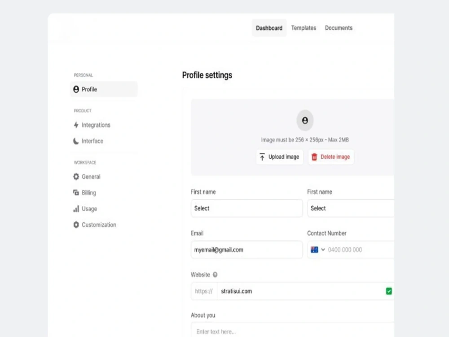Click the upload arrow icon on Upload image
The image size is (449, 337).
click(262, 157)
